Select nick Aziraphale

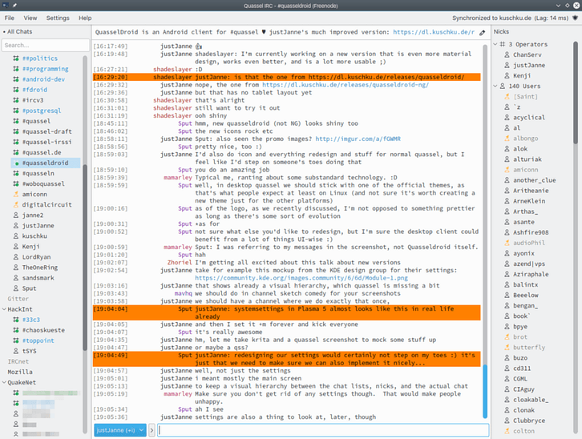pos(531,274)
